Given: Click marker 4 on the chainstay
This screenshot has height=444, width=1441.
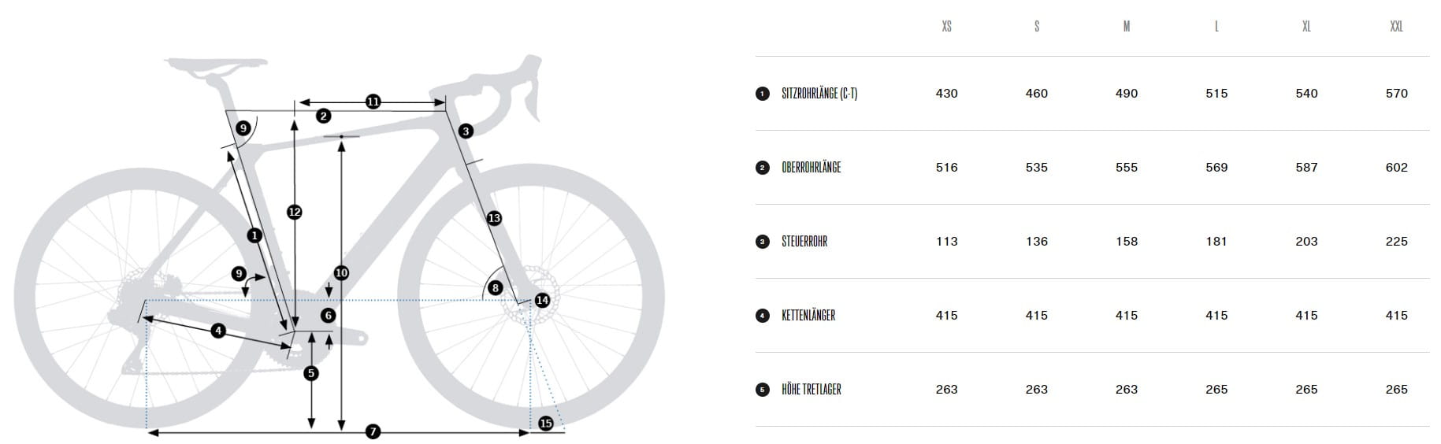Looking at the screenshot, I should point(218,331).
